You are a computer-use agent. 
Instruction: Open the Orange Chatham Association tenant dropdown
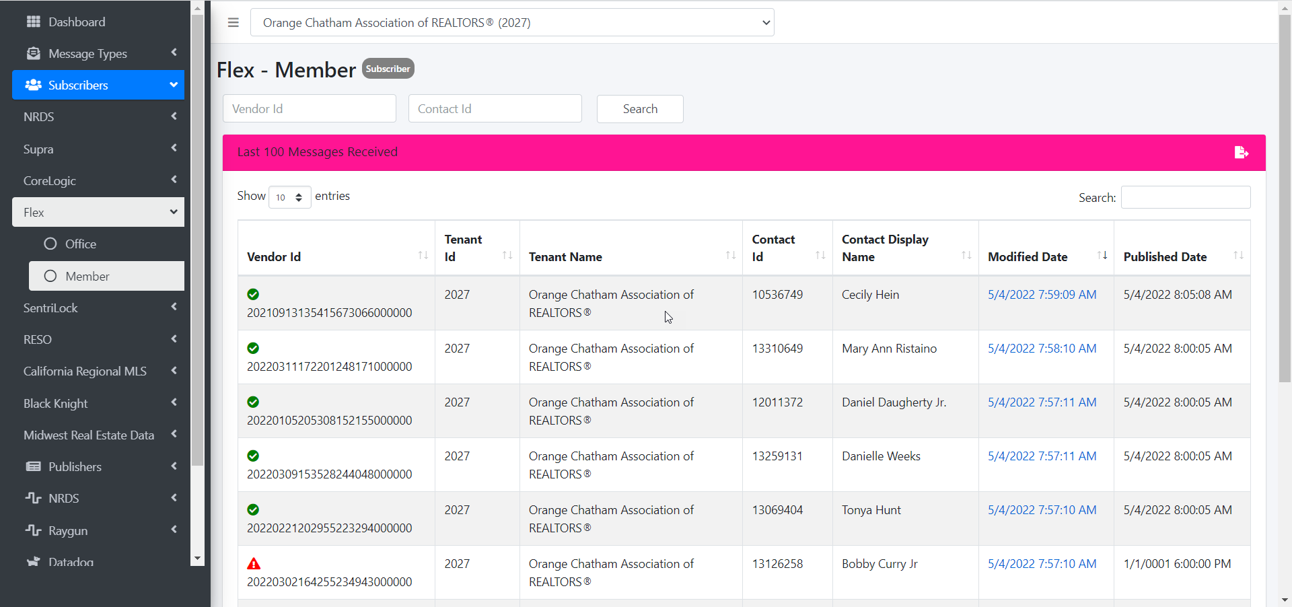tap(511, 23)
